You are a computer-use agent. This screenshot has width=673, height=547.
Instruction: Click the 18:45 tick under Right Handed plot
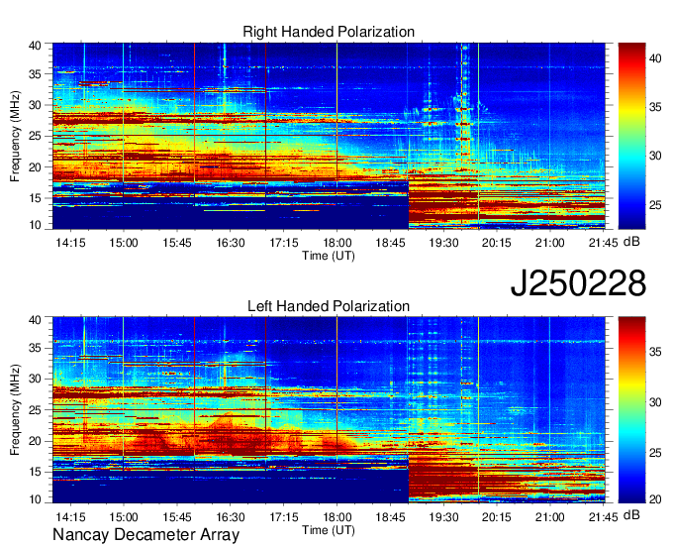390,243
